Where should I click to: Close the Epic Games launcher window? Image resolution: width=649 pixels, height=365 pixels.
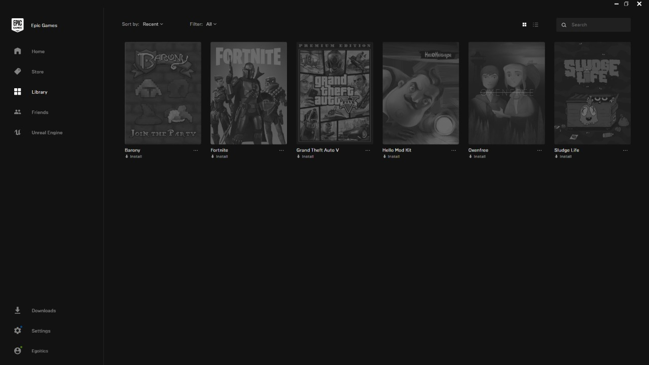[639, 4]
